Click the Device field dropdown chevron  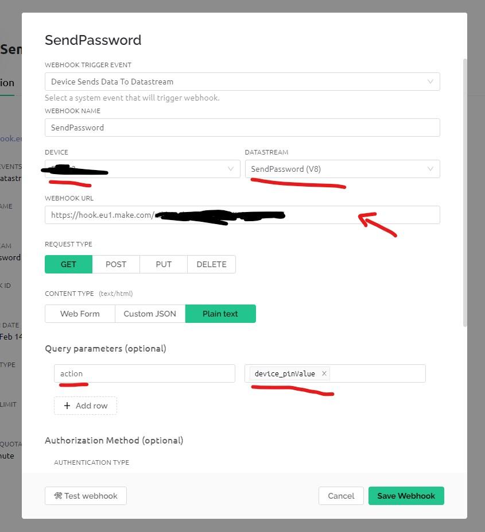230,168
